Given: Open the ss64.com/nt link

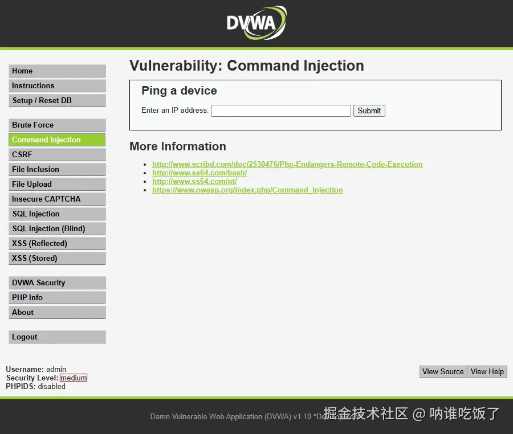Looking at the screenshot, I should point(194,181).
